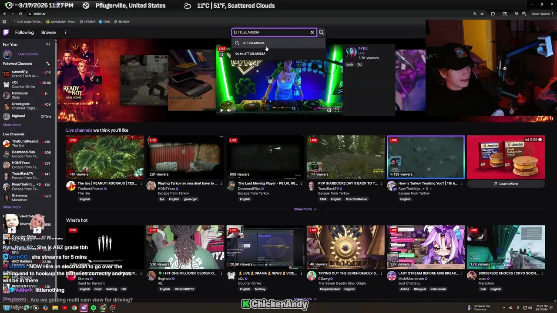This screenshot has width=557, height=313.
Task: Click the Followed Channels sort arrows
Action: coord(48,63)
